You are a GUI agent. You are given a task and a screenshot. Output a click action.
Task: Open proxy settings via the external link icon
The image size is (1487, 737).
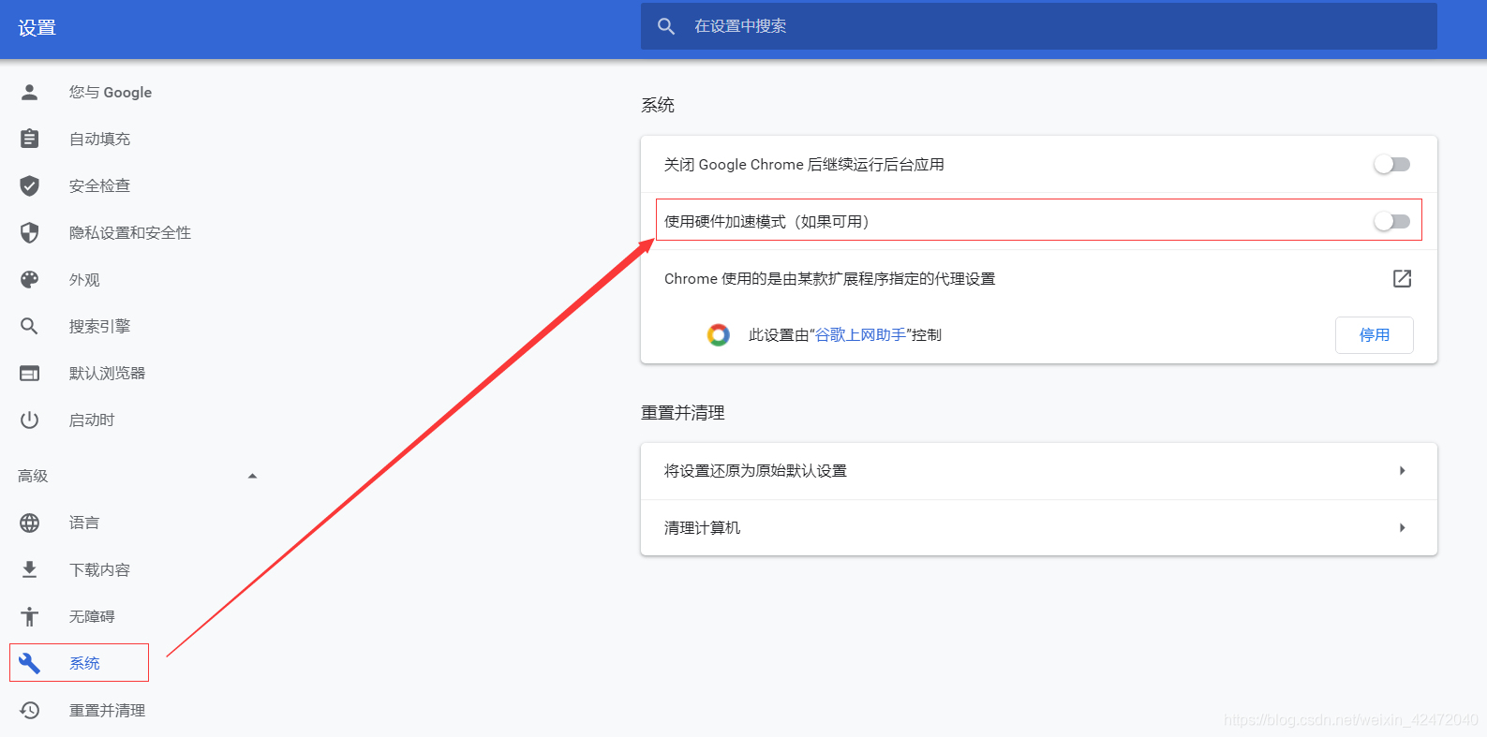coord(1402,278)
